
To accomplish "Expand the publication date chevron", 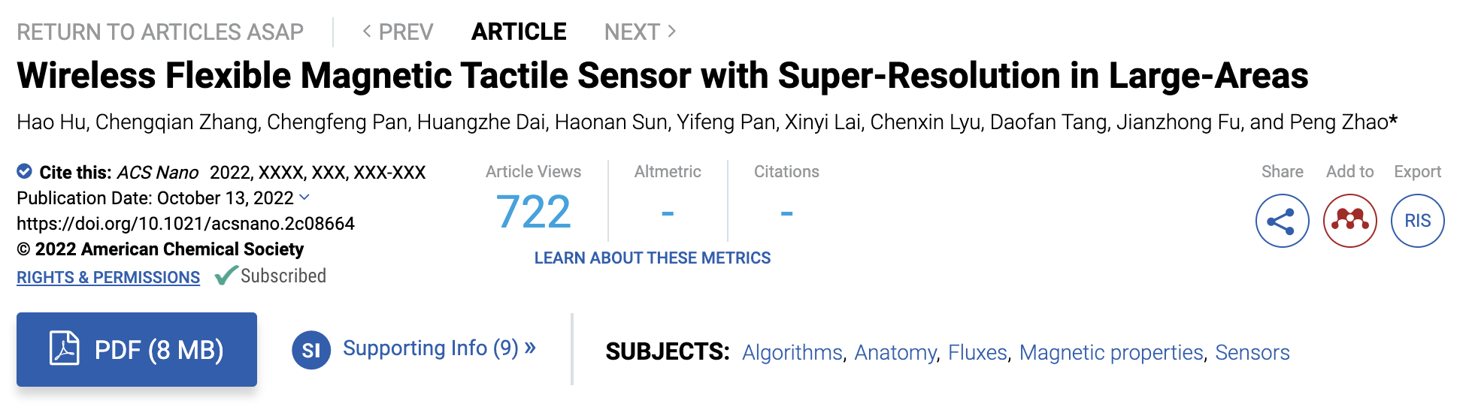I will (304, 197).
